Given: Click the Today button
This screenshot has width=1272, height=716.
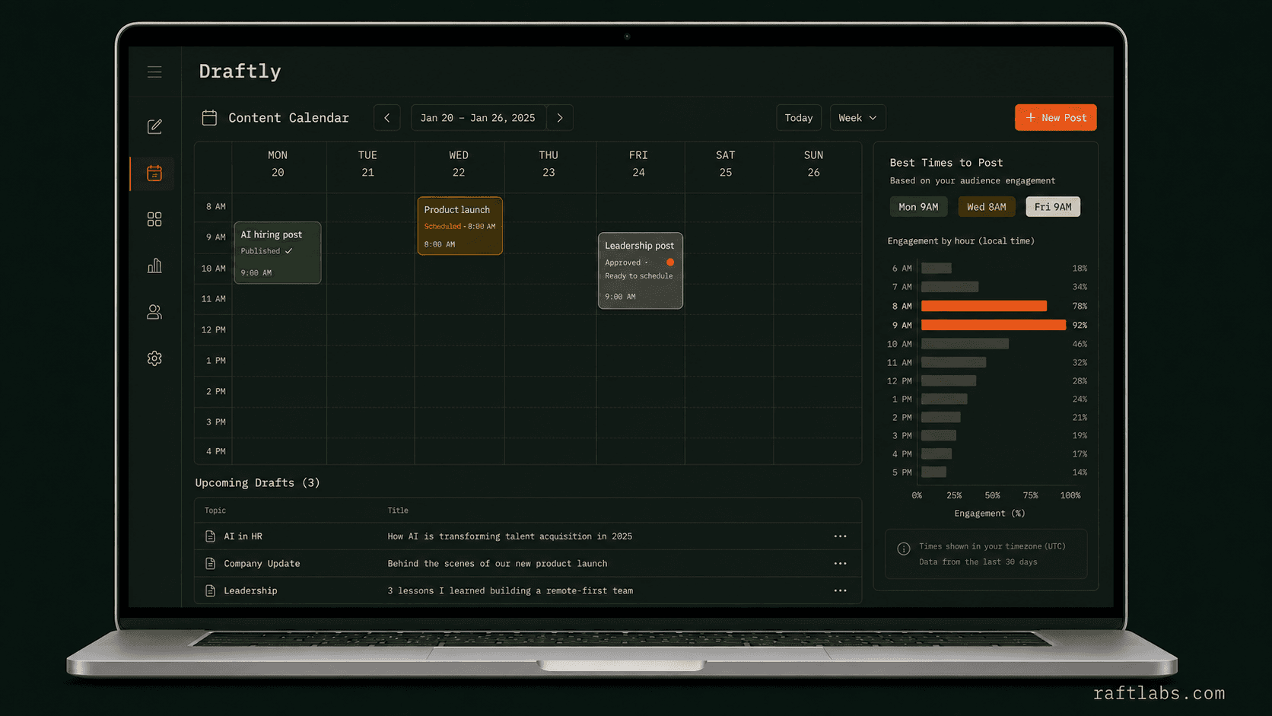Looking at the screenshot, I should pyautogui.click(x=799, y=118).
